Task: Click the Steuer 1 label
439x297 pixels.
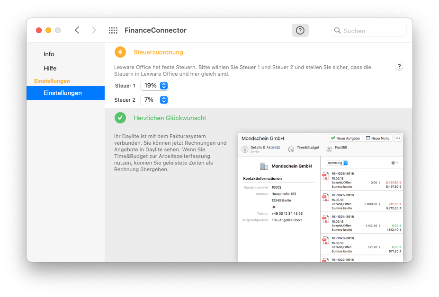Action: pyautogui.click(x=125, y=86)
